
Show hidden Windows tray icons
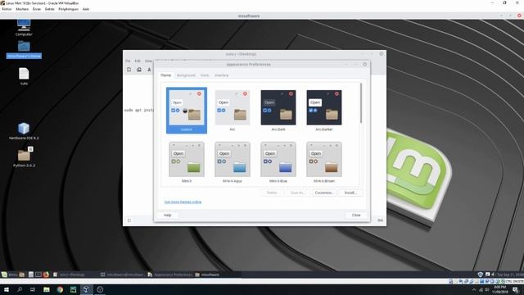pyautogui.click(x=474, y=290)
